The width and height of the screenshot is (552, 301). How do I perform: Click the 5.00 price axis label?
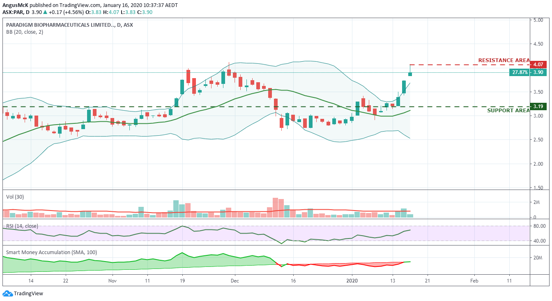(x=538, y=20)
